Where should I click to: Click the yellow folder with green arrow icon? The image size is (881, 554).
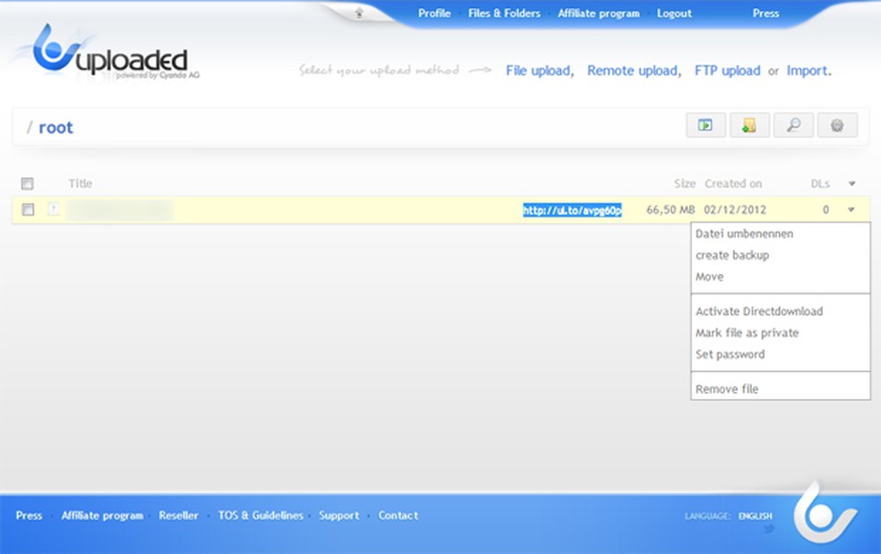click(x=749, y=124)
